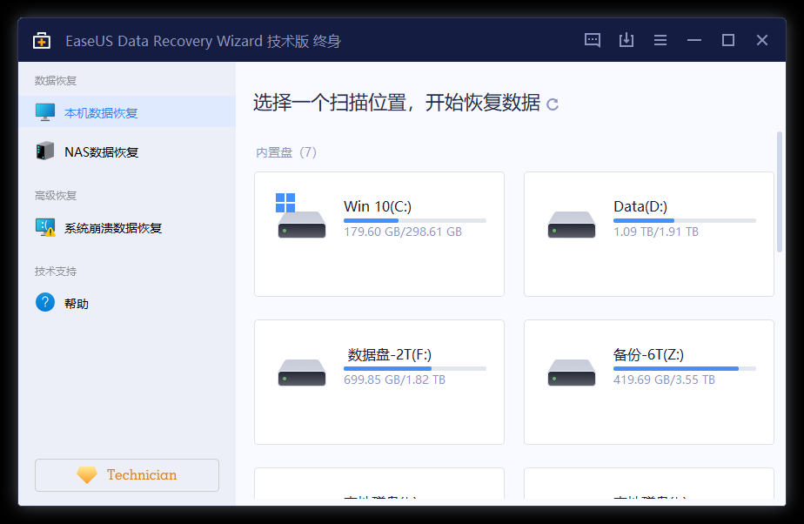
Task: Click the 备份-6T(Z:) drive name
Action: 648,355
